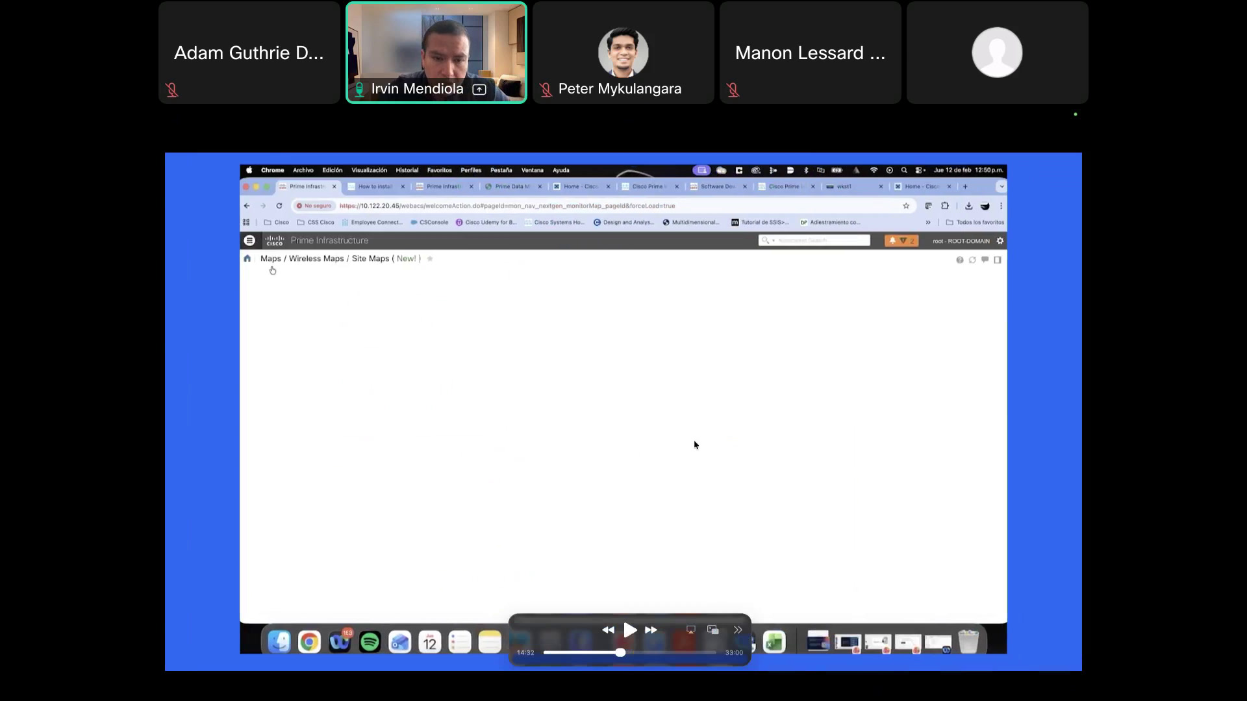Click the Wireless Maps breadcrumb link
The width and height of the screenshot is (1247, 701).
pyautogui.click(x=316, y=258)
